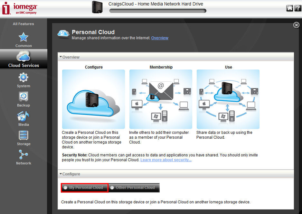This screenshot has height=214, width=302.
Task: Open the Help question mark icon
Action: coord(298,8)
